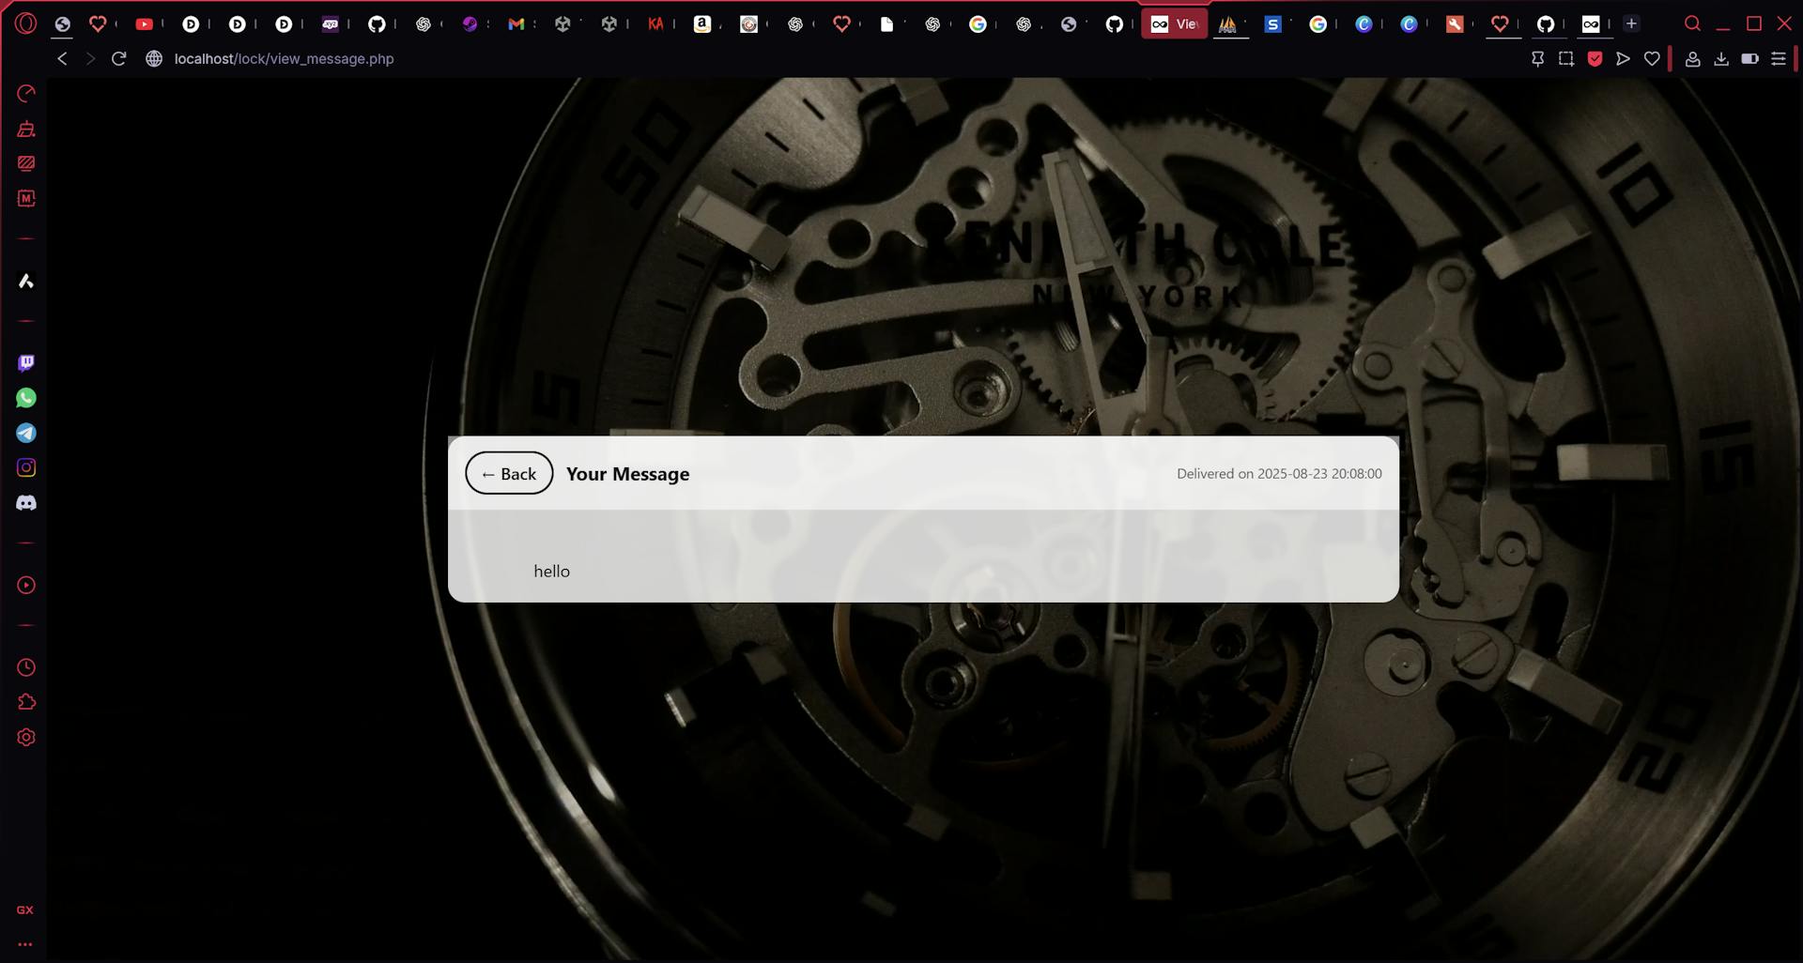Go back to previous page arrow
The width and height of the screenshot is (1803, 963).
pos(62,58)
